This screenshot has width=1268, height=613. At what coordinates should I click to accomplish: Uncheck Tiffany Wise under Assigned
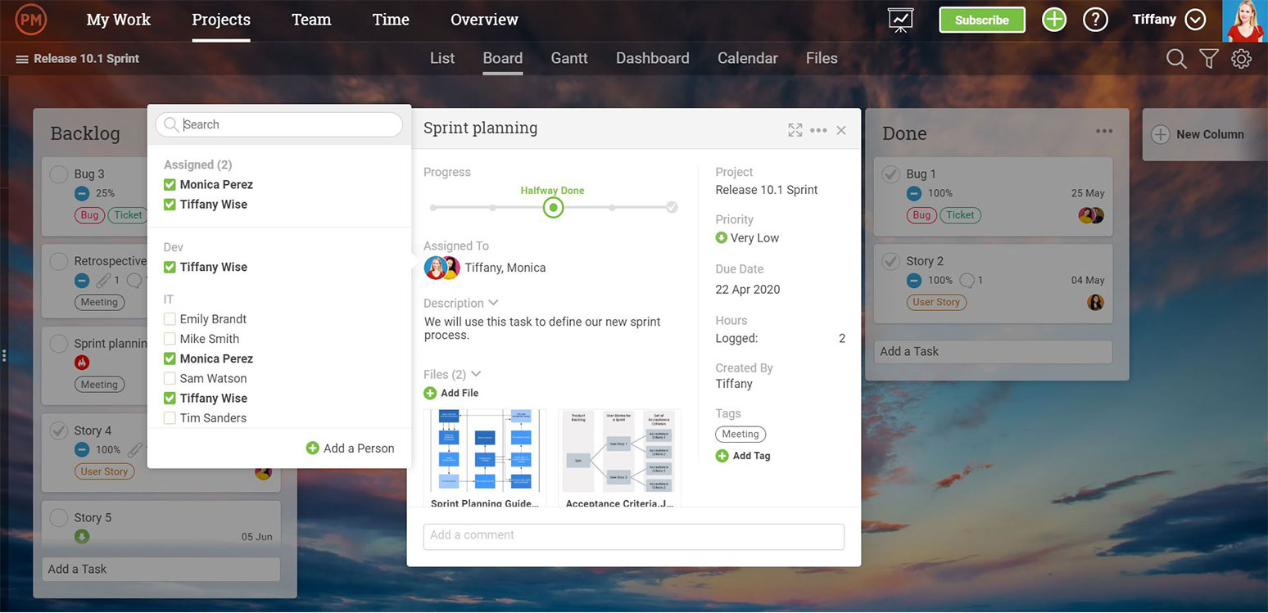click(170, 205)
